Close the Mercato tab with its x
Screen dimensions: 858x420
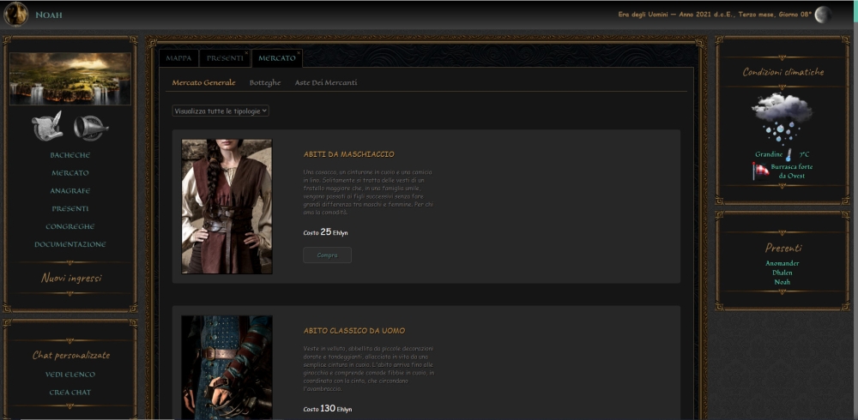click(x=299, y=53)
